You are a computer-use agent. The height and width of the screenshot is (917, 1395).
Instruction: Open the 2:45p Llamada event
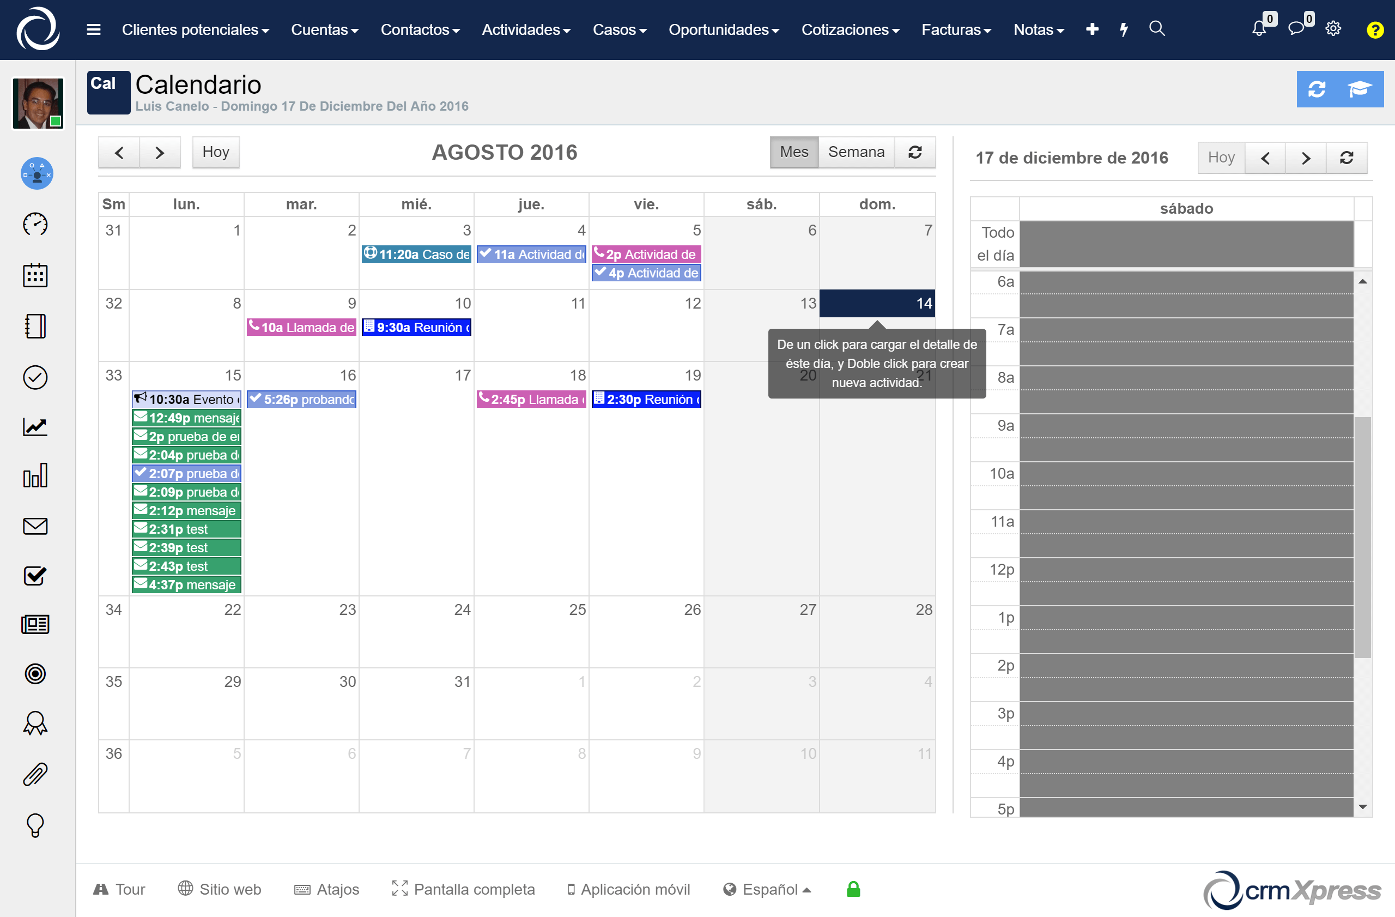532,399
